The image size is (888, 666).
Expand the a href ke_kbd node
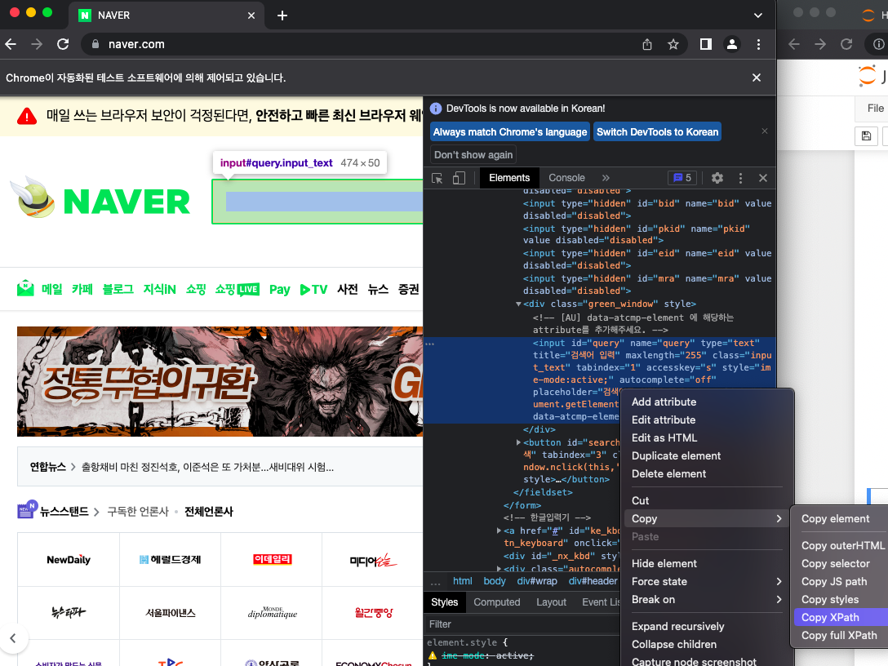click(499, 531)
